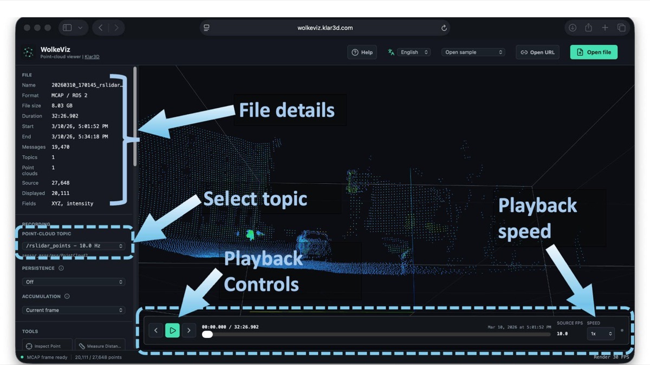
Task: Activate the Measure Distance tool
Action: coord(100,346)
